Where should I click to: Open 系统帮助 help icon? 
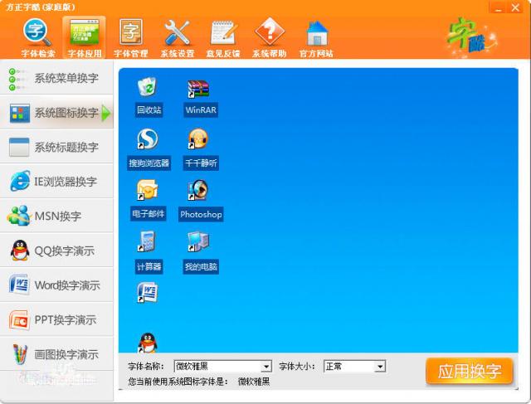[x=270, y=38]
